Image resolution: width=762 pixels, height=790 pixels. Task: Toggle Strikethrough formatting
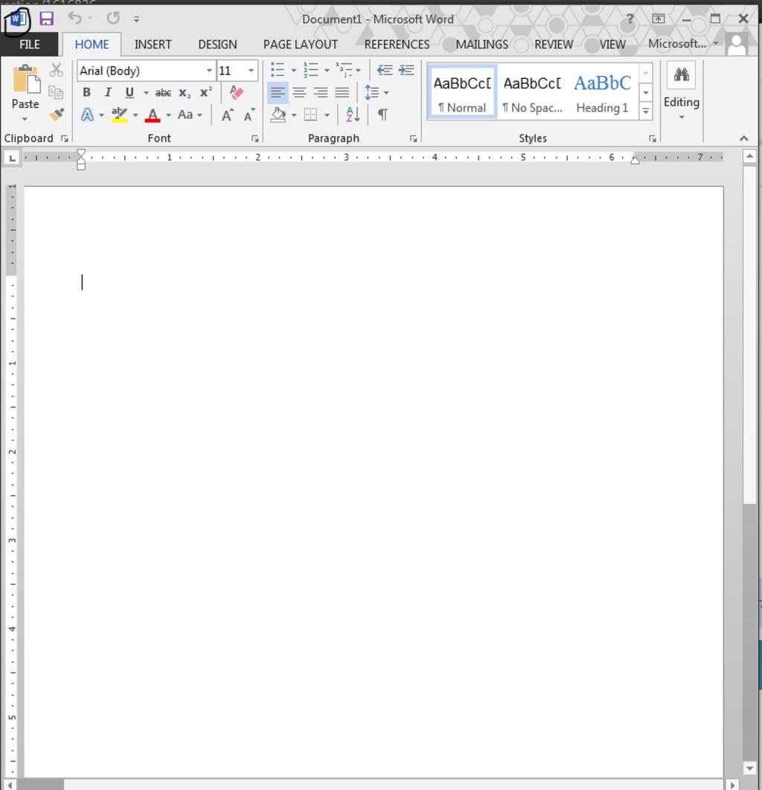(x=163, y=93)
